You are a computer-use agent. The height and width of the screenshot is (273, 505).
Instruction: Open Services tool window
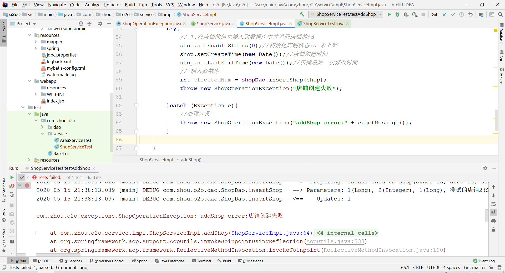(70, 261)
